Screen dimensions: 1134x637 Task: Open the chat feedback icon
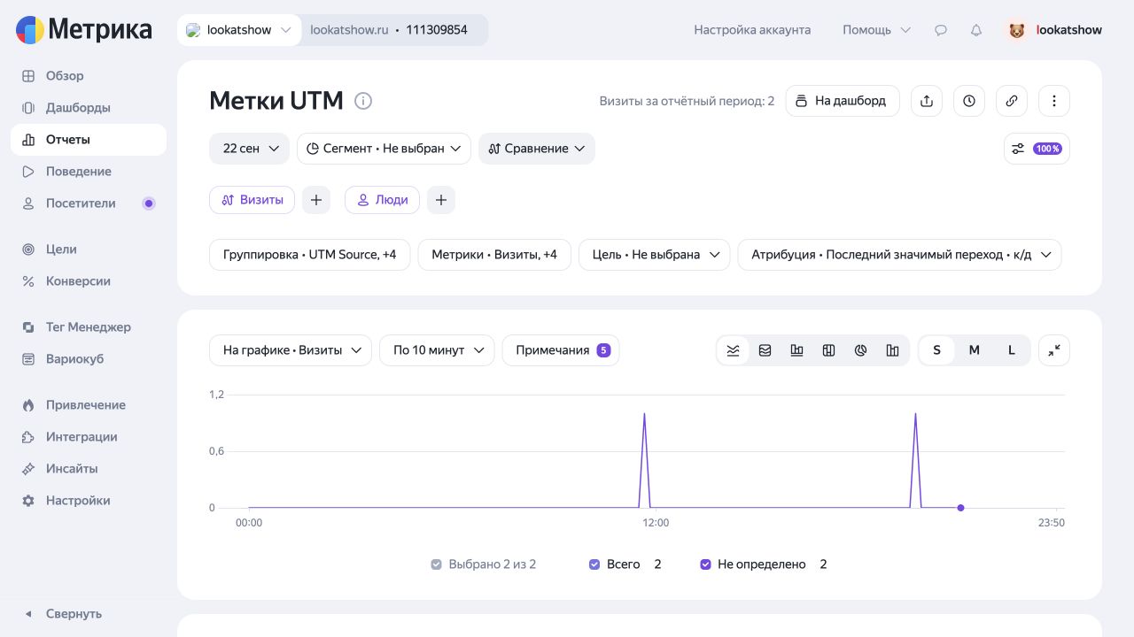941,30
